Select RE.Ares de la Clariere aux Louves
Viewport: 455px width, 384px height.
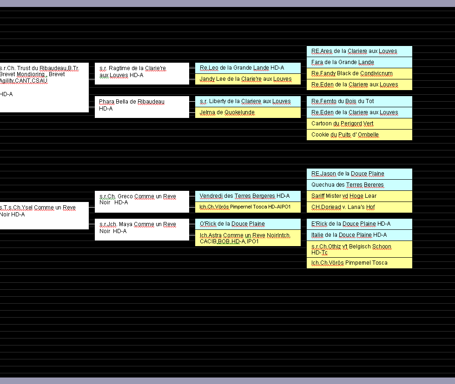point(359,51)
